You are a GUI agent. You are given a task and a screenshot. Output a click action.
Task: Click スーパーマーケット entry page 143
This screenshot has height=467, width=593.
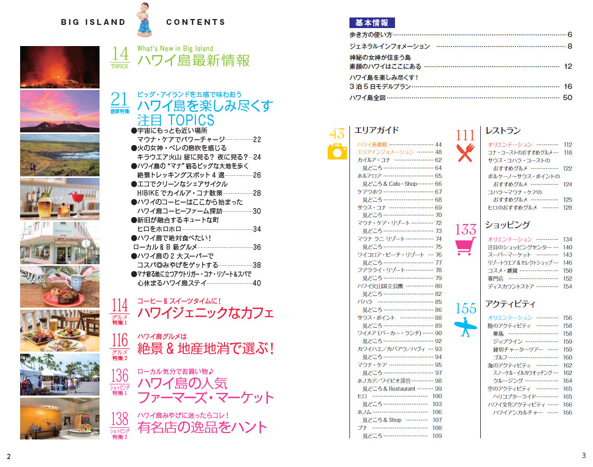(530, 255)
